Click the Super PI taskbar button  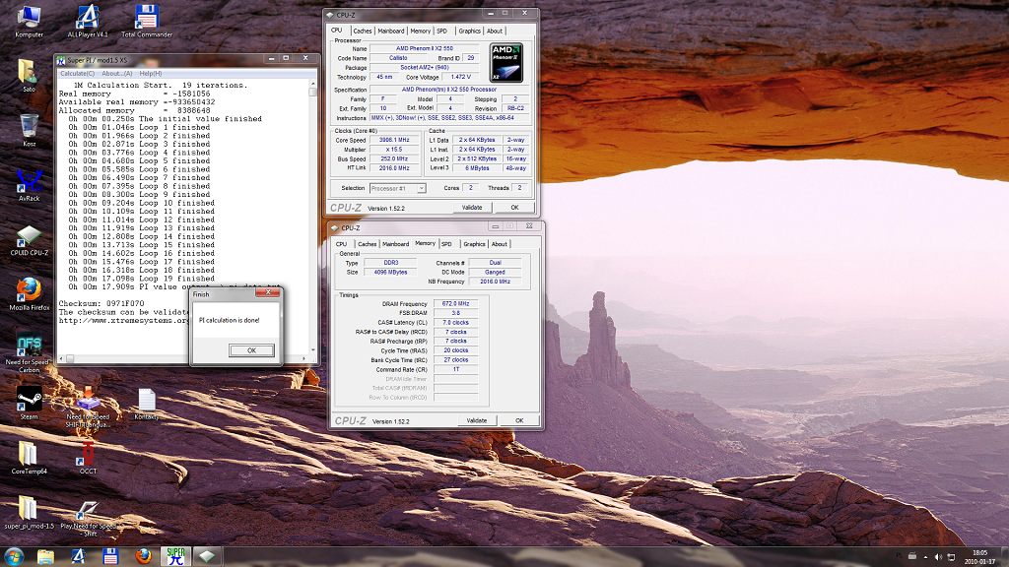(x=176, y=556)
